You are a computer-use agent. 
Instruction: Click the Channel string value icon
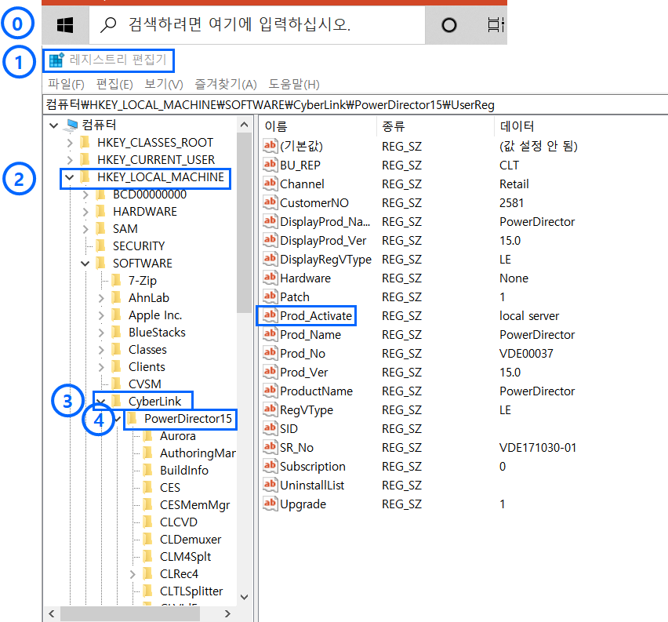pos(270,184)
